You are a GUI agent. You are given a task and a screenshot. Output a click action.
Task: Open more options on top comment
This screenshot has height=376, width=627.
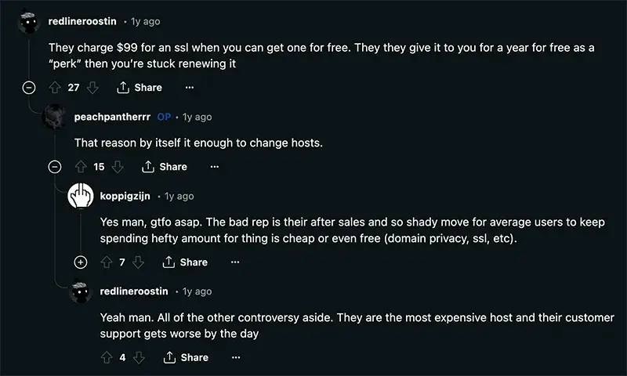point(189,88)
